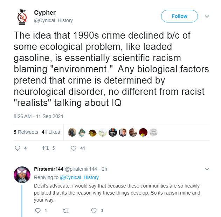Click the reply icon under Cypher's tweet

coord(18,148)
